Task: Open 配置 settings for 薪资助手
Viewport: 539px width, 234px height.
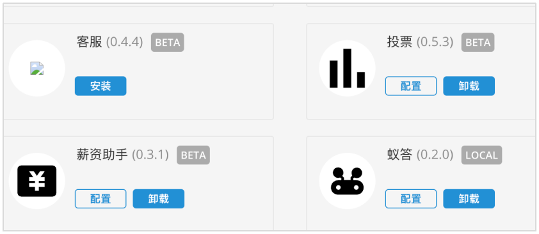Action: coord(101,199)
